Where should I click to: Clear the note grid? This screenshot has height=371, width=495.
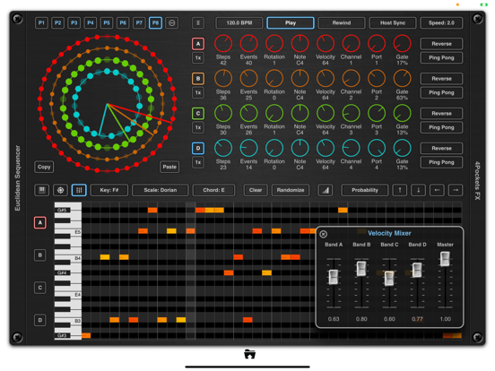coord(256,190)
